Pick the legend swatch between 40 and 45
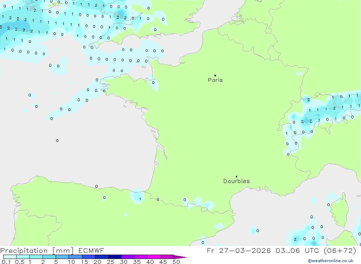The image size is (361, 264). 154,257
